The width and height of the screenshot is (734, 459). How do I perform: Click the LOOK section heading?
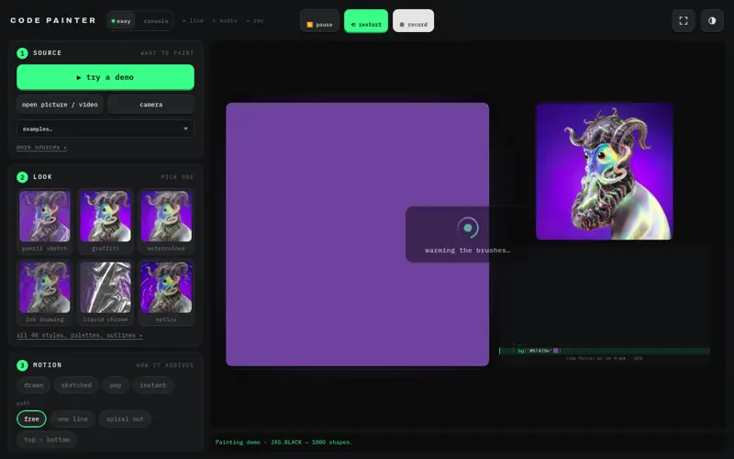(x=42, y=176)
